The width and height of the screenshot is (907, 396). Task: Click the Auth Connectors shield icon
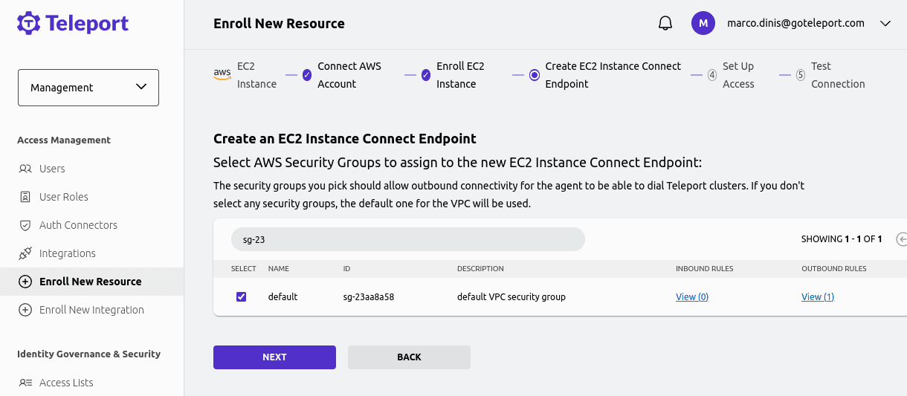(x=25, y=225)
